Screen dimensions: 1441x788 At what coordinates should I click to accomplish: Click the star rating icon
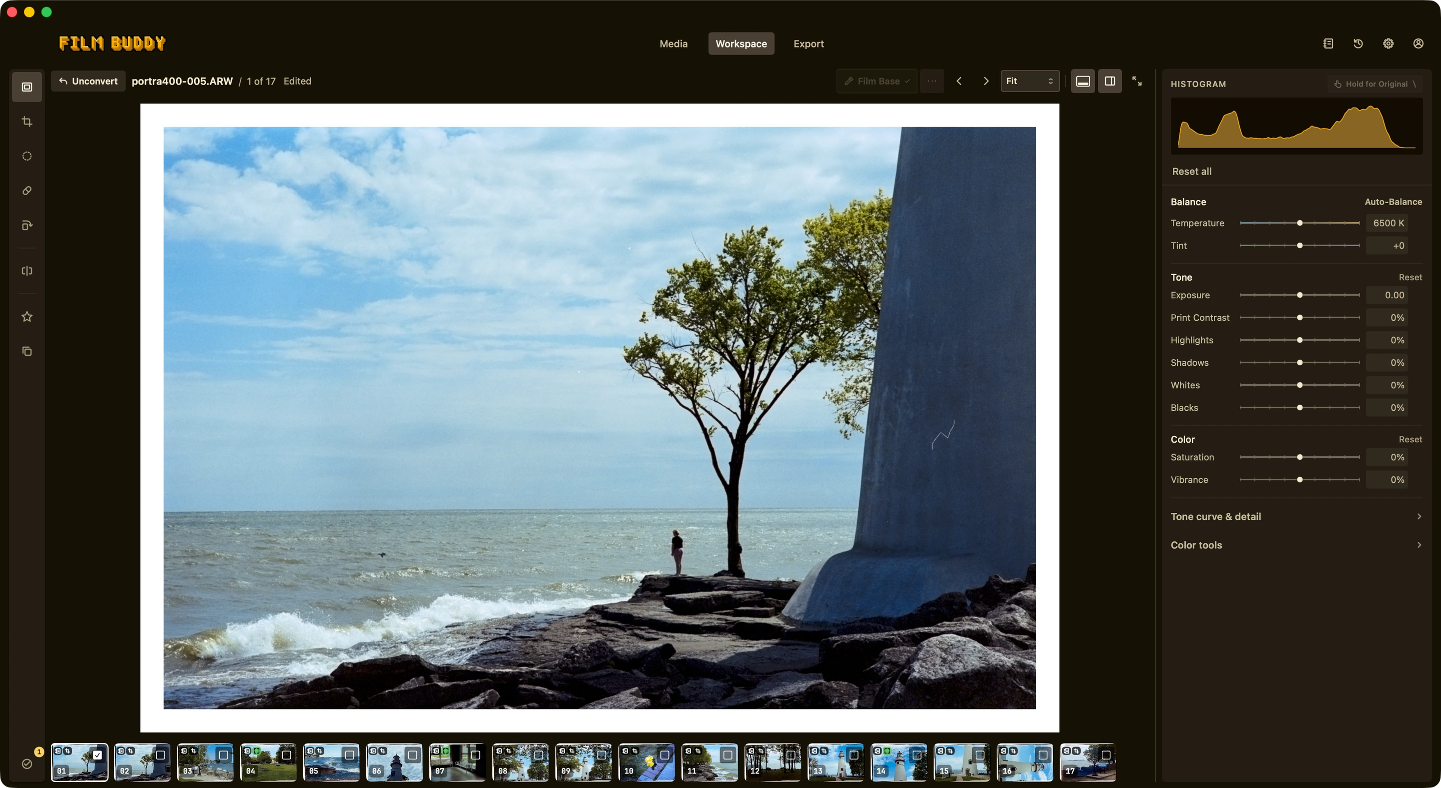pyautogui.click(x=27, y=317)
